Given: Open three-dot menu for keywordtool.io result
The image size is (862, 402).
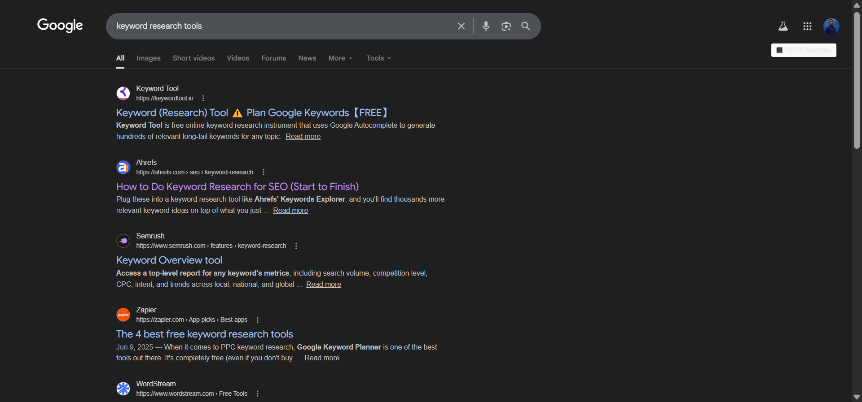Looking at the screenshot, I should (x=203, y=98).
